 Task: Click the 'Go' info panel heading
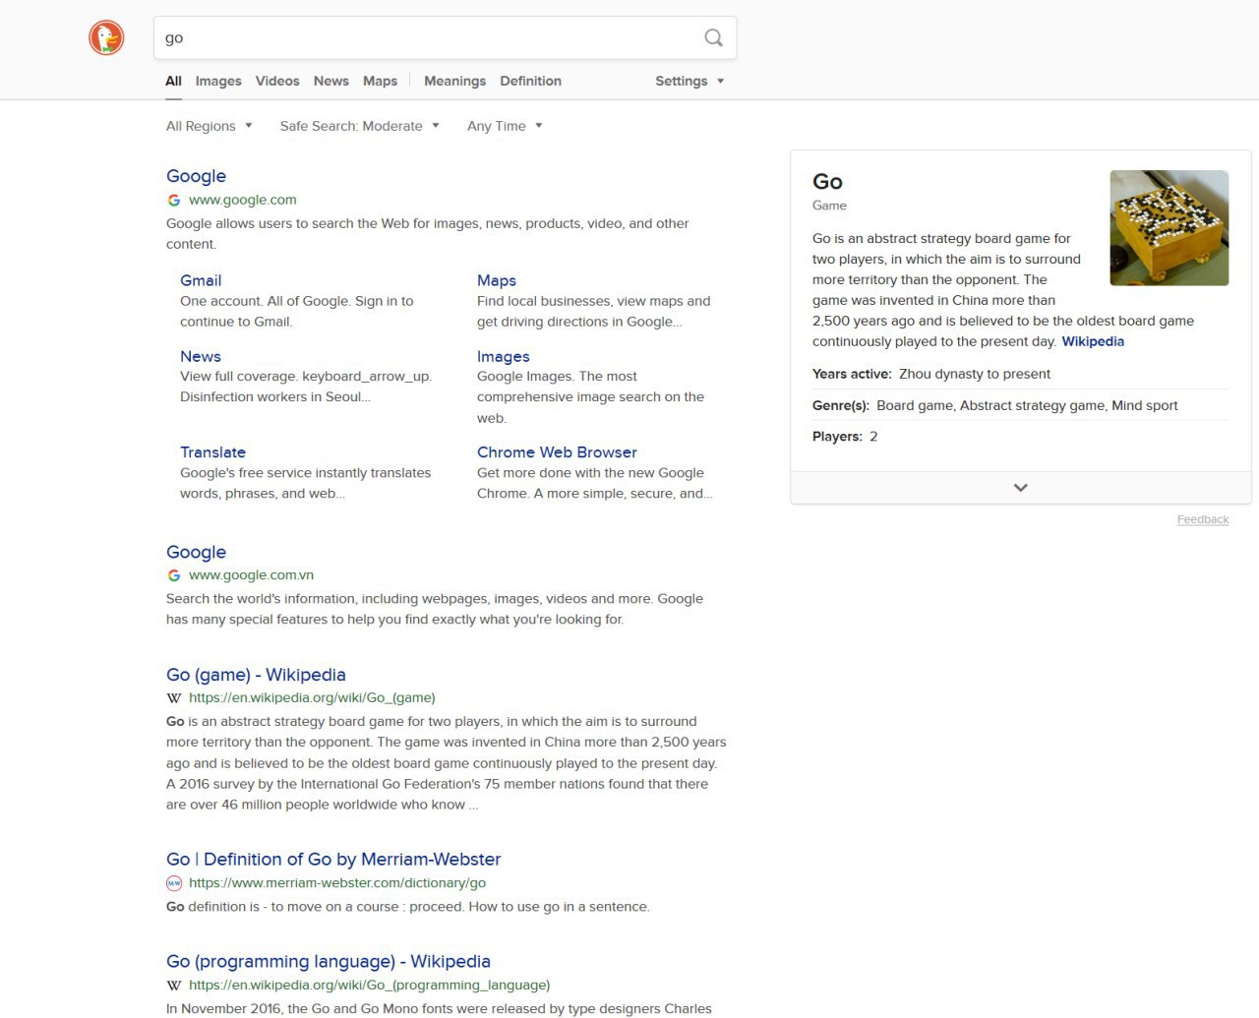pyautogui.click(x=827, y=182)
